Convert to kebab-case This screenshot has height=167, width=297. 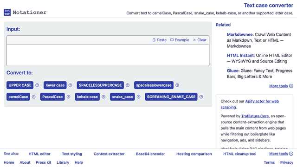[x=87, y=97]
